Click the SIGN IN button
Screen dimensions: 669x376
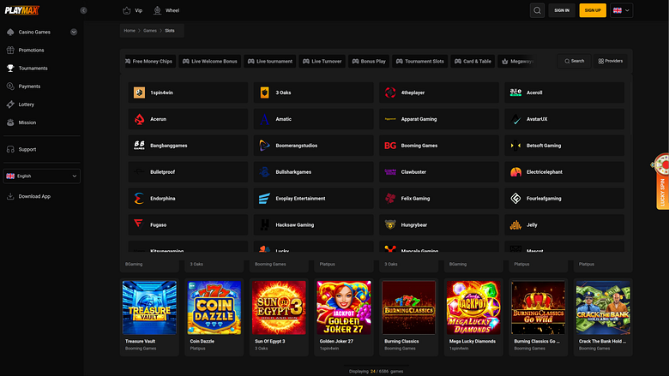[562, 10]
